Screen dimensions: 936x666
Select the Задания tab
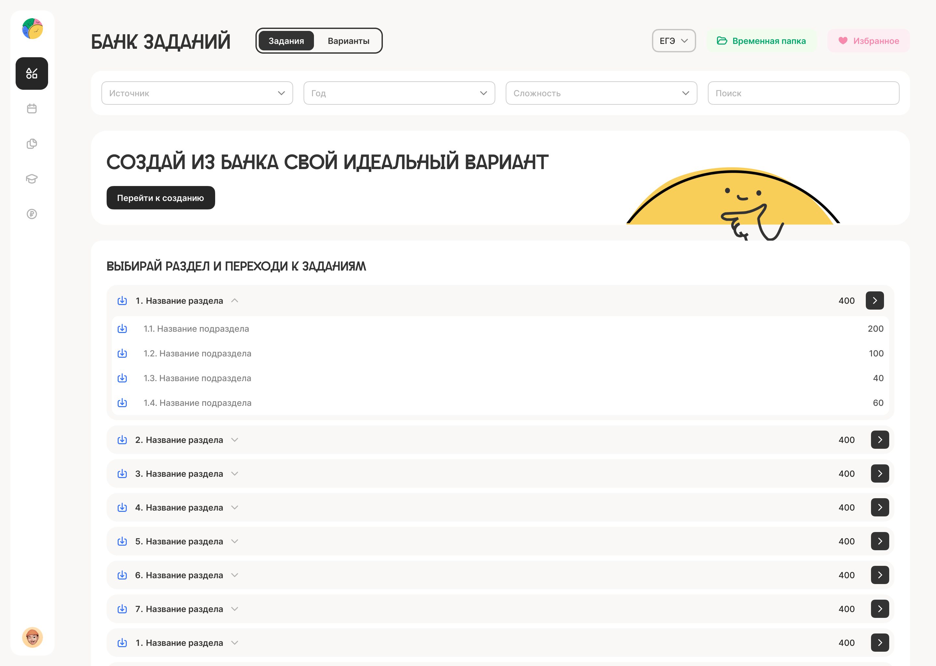pyautogui.click(x=286, y=41)
